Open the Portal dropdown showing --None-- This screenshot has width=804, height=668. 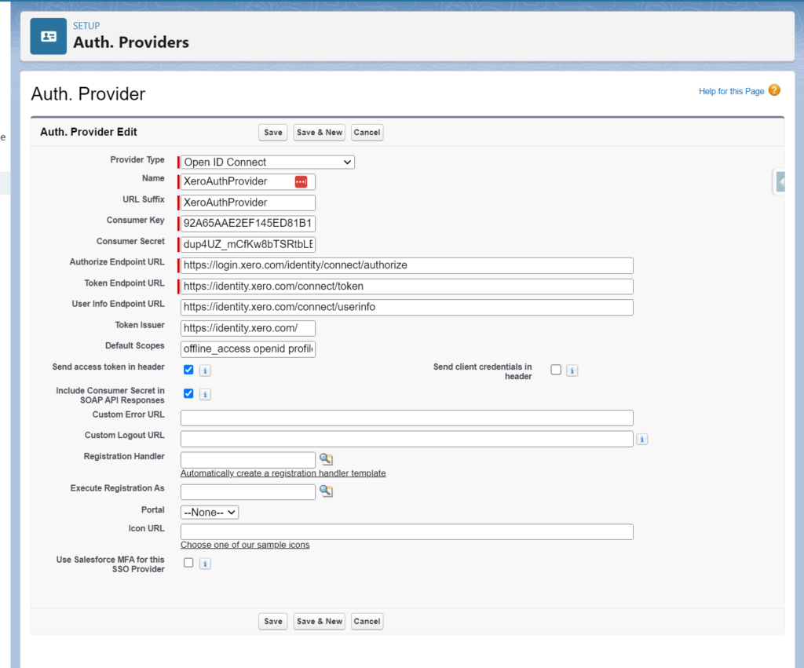[x=209, y=511]
